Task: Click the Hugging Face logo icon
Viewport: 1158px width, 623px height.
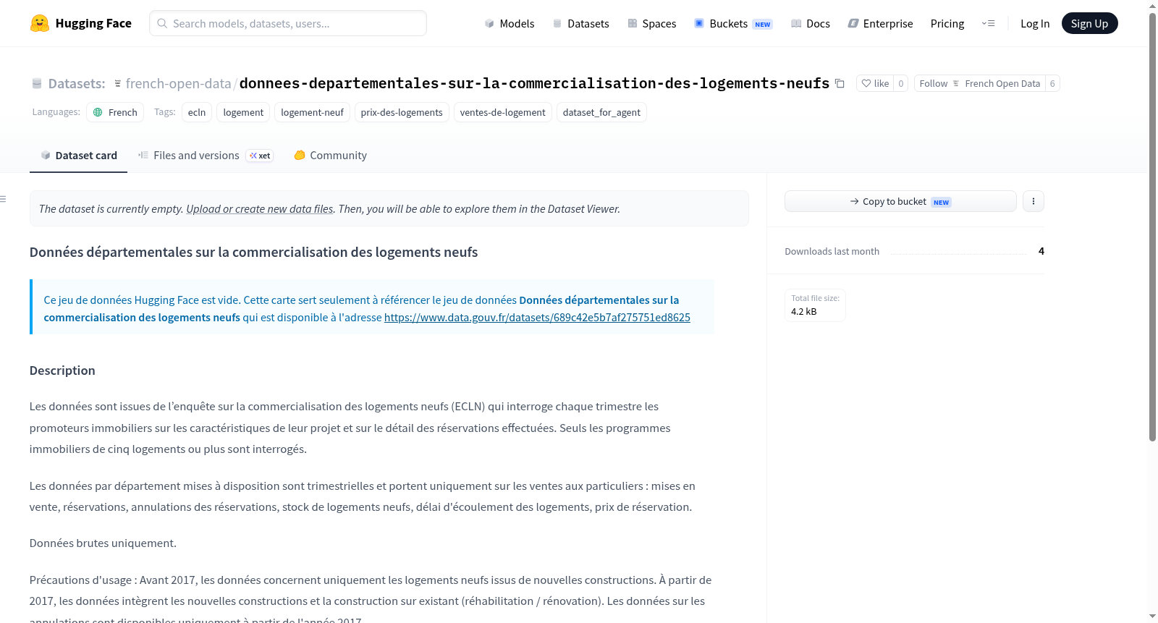Action: pos(40,23)
